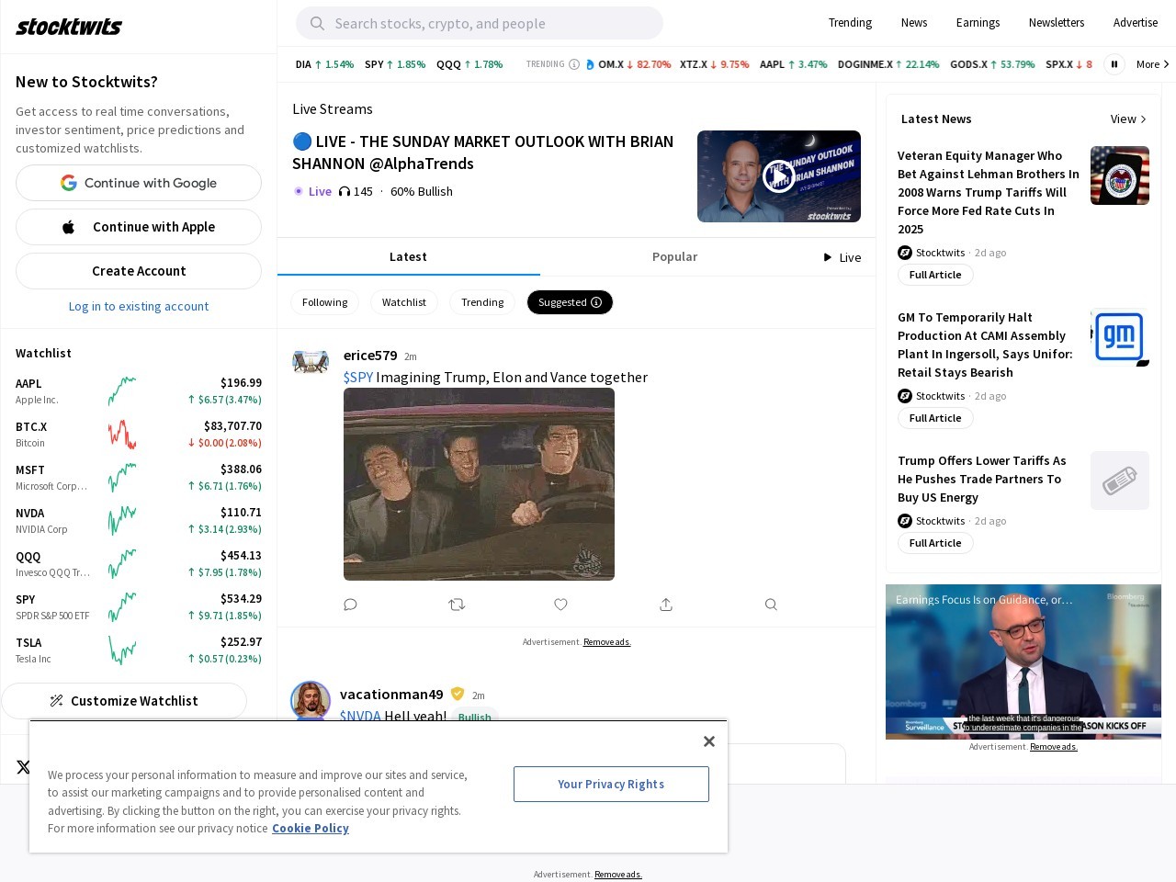The width and height of the screenshot is (1176, 882).
Task: Open SPY row in watchlist
Action: coord(139,606)
